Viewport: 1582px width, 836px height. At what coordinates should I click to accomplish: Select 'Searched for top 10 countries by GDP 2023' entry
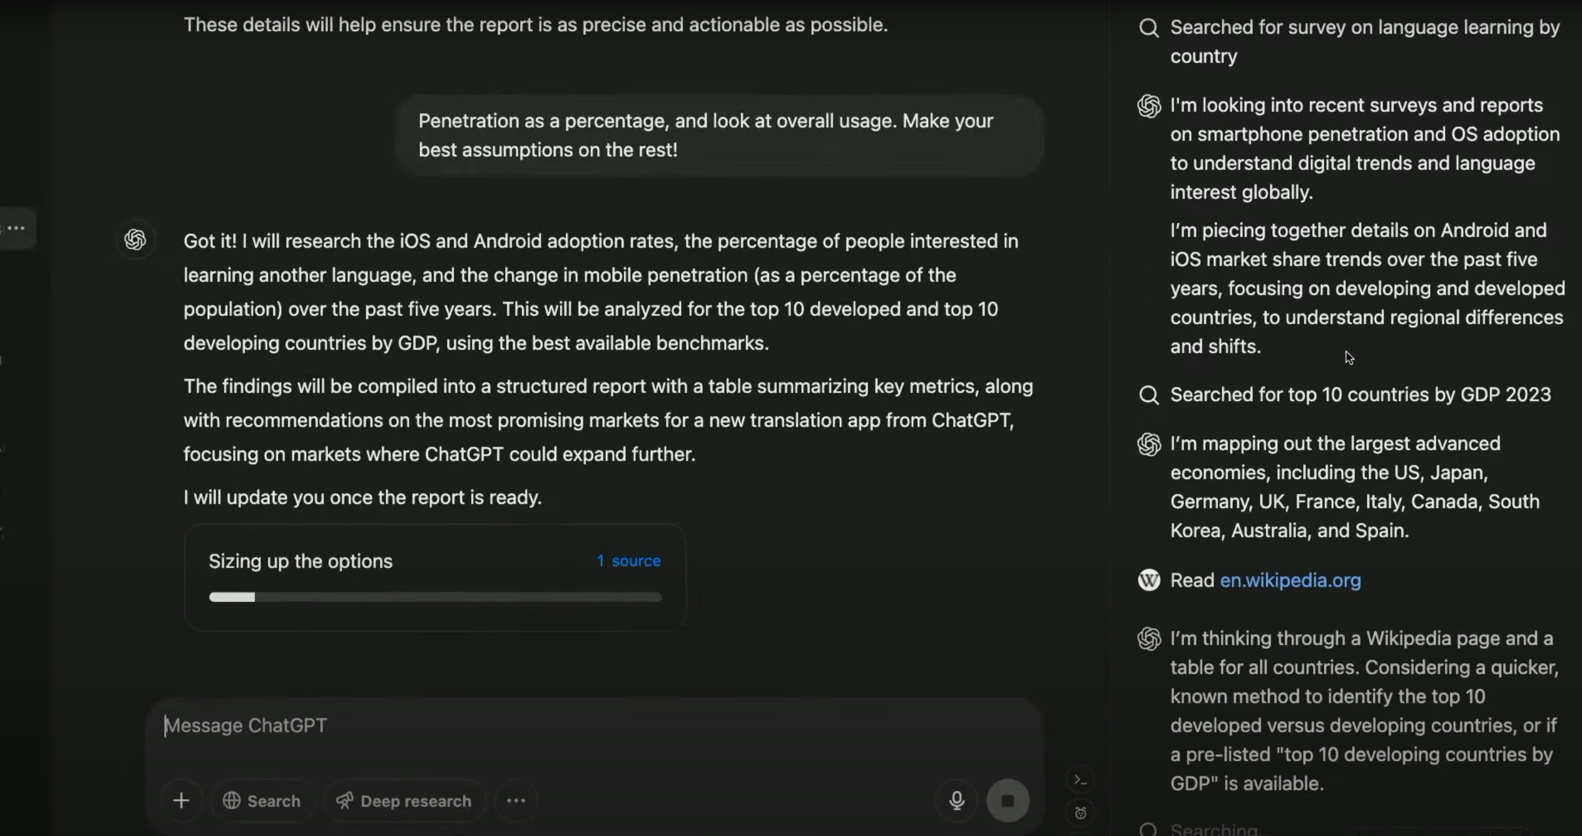tap(1360, 395)
